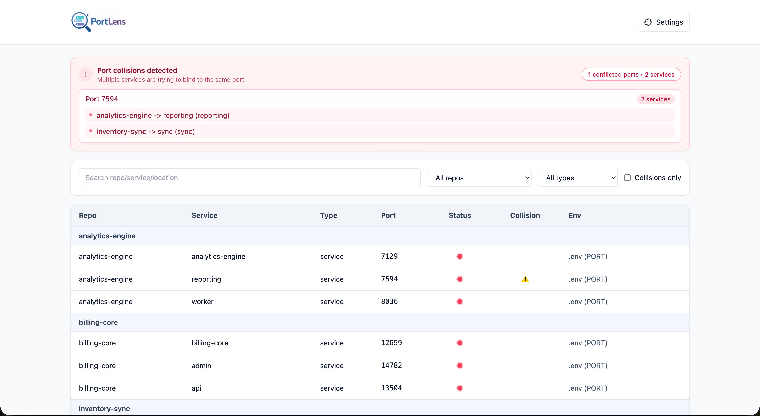
Task: Click the red bullet beside inventory-sync collision entry
Action: point(91,131)
